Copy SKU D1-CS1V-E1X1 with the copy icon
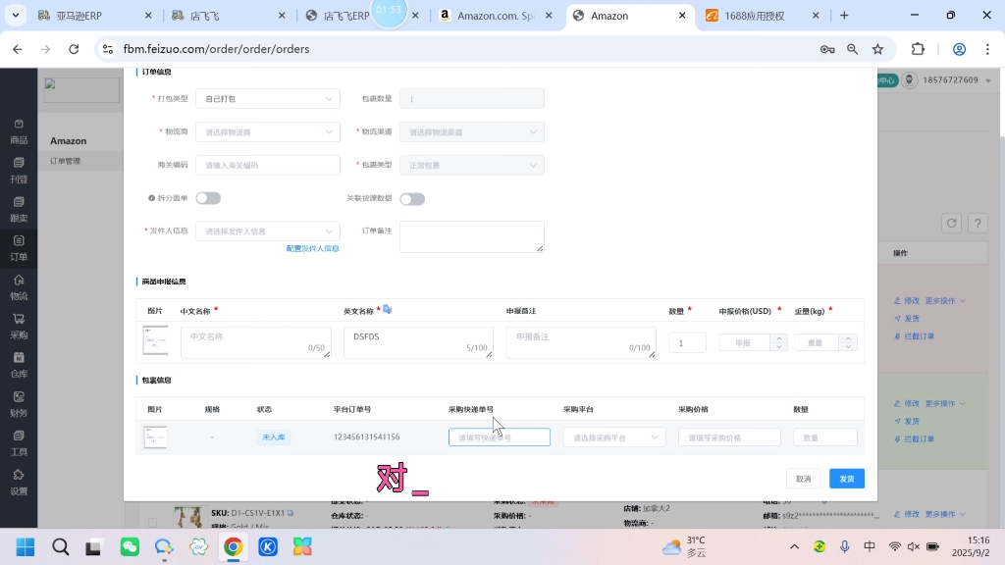Viewport: 1005px width, 565px height. click(x=291, y=513)
